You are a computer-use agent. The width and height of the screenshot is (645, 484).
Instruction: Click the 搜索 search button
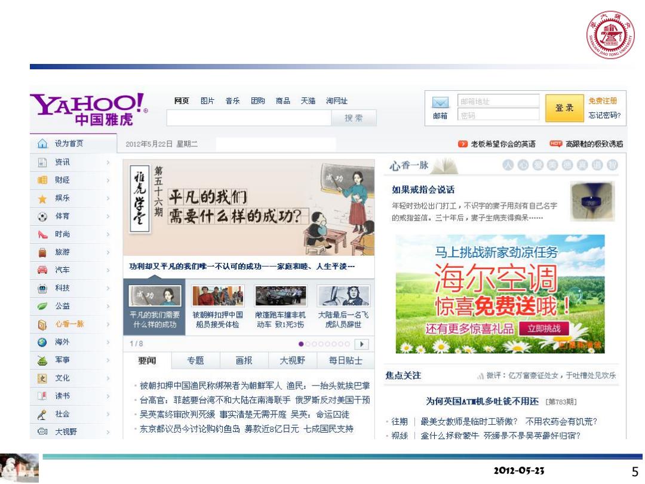click(x=354, y=118)
